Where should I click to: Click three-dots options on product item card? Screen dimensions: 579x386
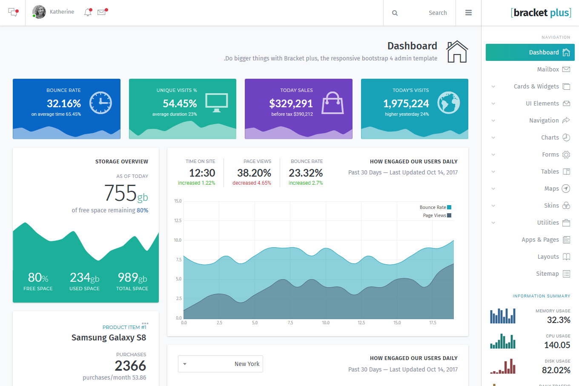pyautogui.click(x=145, y=323)
